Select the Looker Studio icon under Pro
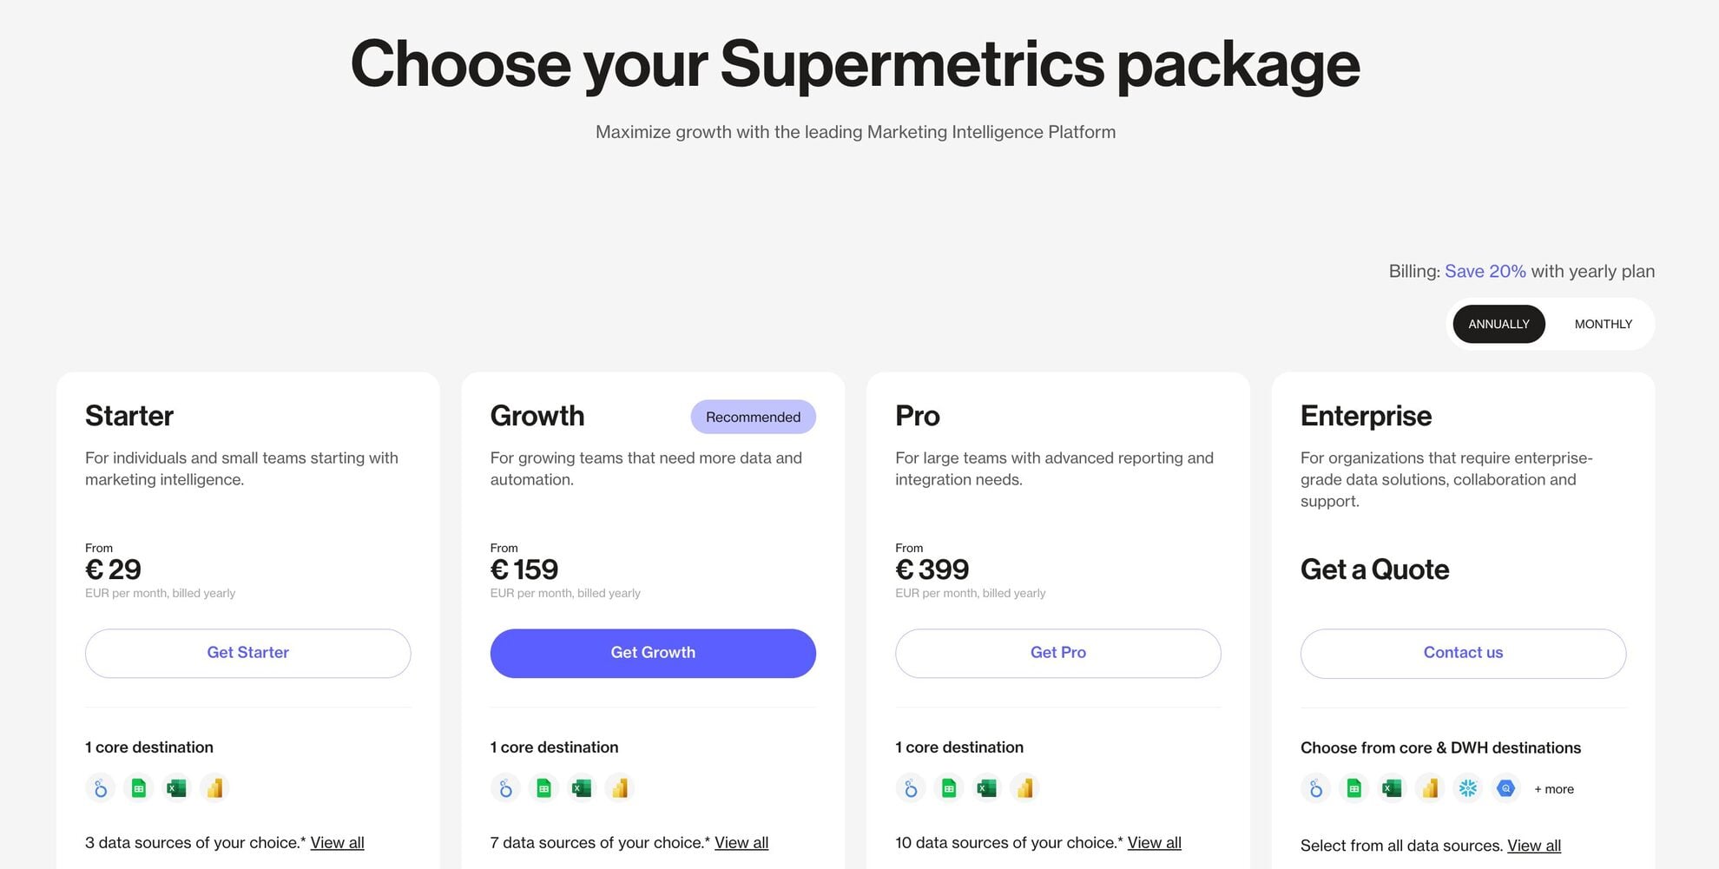The height and width of the screenshot is (869, 1719). [909, 787]
